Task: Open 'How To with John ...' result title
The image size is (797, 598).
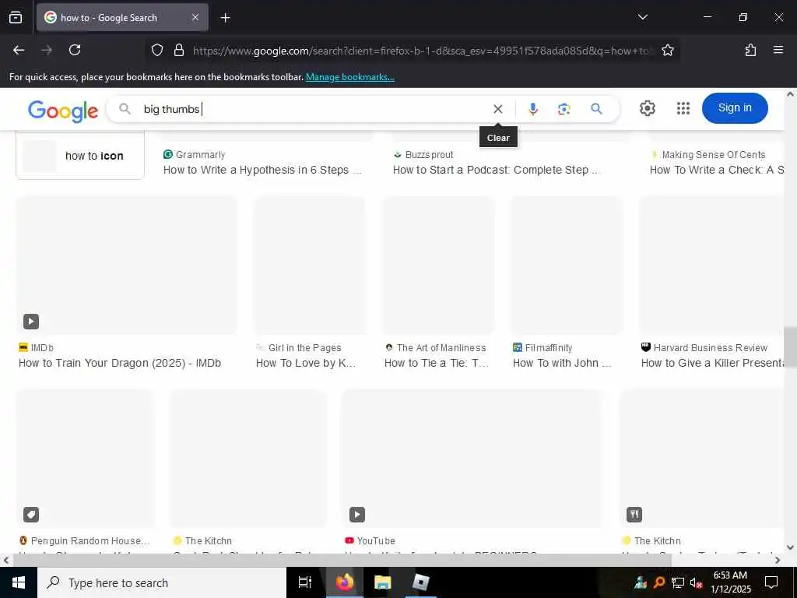Action: (x=562, y=363)
